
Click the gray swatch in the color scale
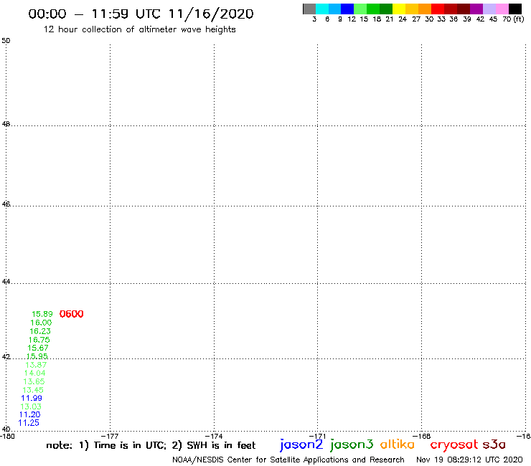tap(309, 9)
